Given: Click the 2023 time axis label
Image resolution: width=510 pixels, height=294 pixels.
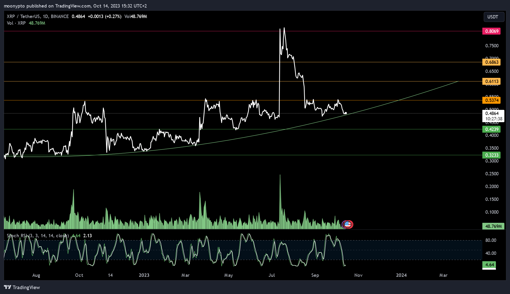Looking at the screenshot, I should click(x=144, y=275).
